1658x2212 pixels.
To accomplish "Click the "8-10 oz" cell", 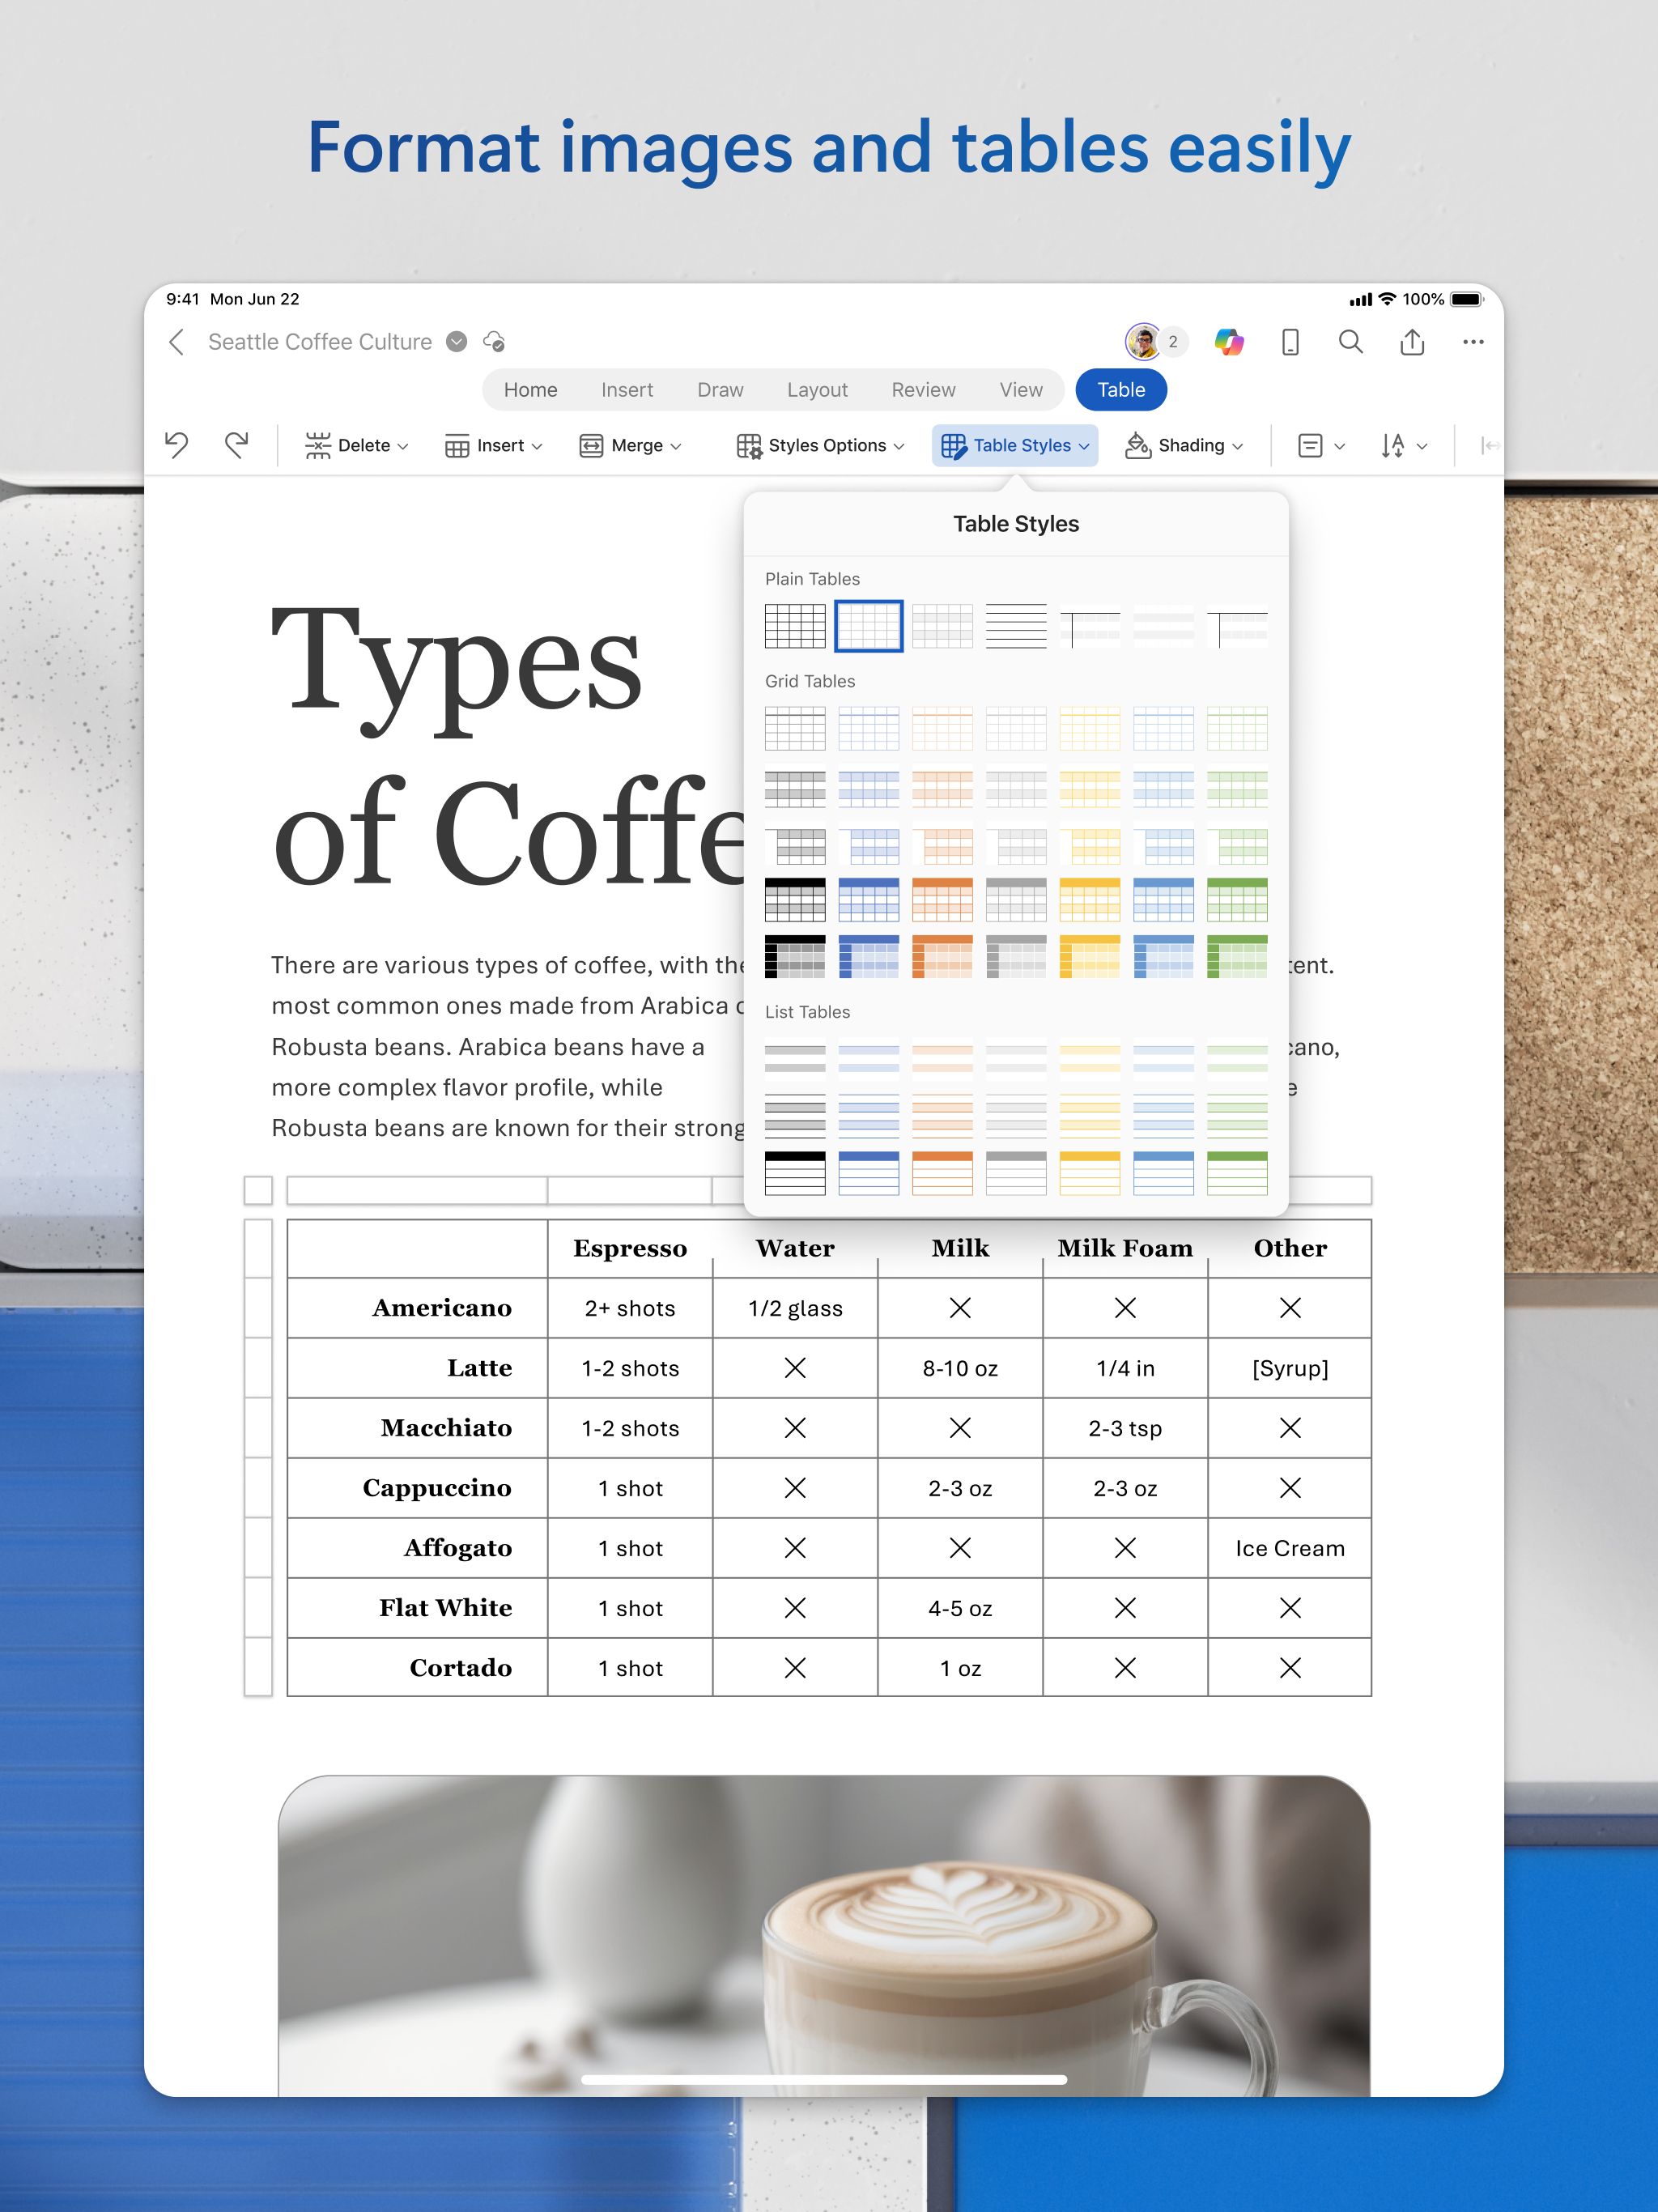I will click(960, 1368).
